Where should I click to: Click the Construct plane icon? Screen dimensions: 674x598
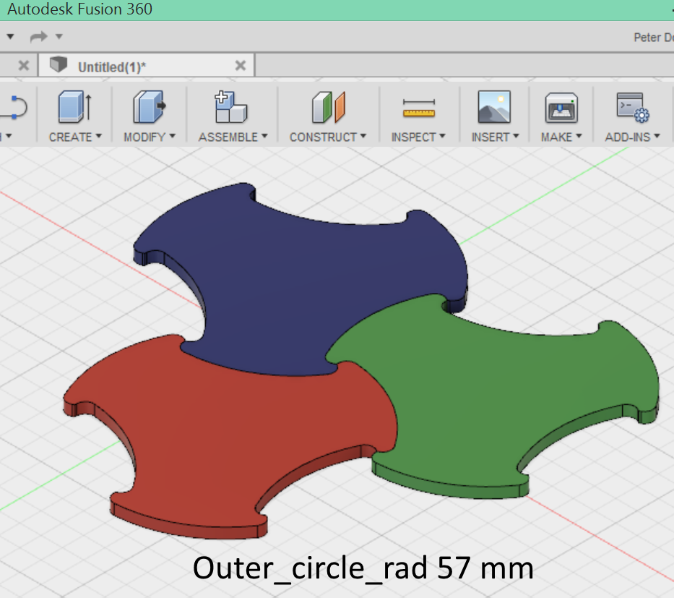tap(328, 108)
